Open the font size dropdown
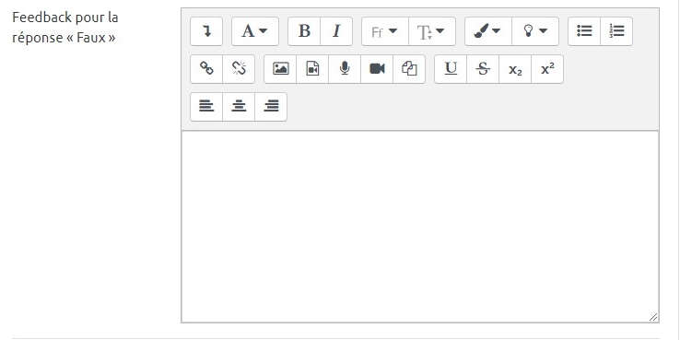This screenshot has width=680, height=340. click(432, 31)
